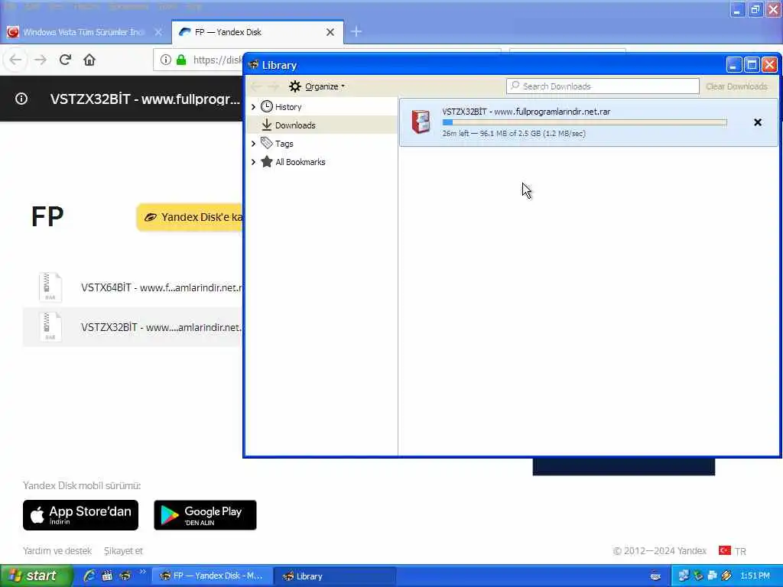The height and width of the screenshot is (587, 783).
Task: Click the https://disk address bar URL
Action: point(217,60)
